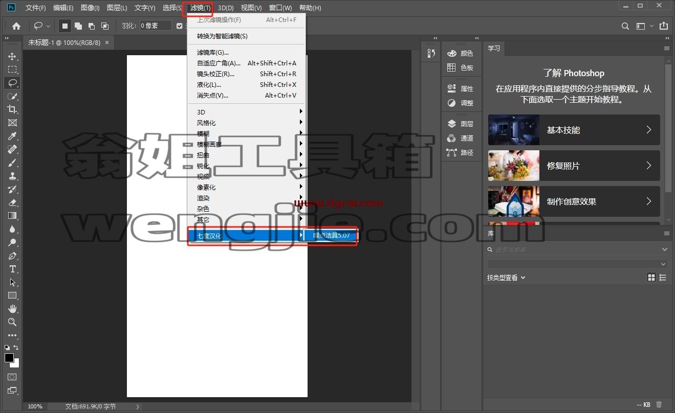Select the Dodge tool

(x=12, y=242)
